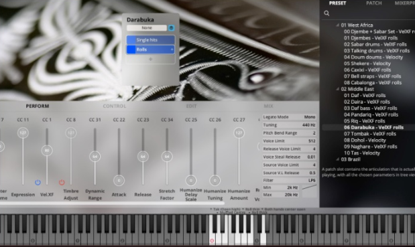Select preset 03 Talking drums
The height and width of the screenshot is (247, 415).
(x=377, y=51)
